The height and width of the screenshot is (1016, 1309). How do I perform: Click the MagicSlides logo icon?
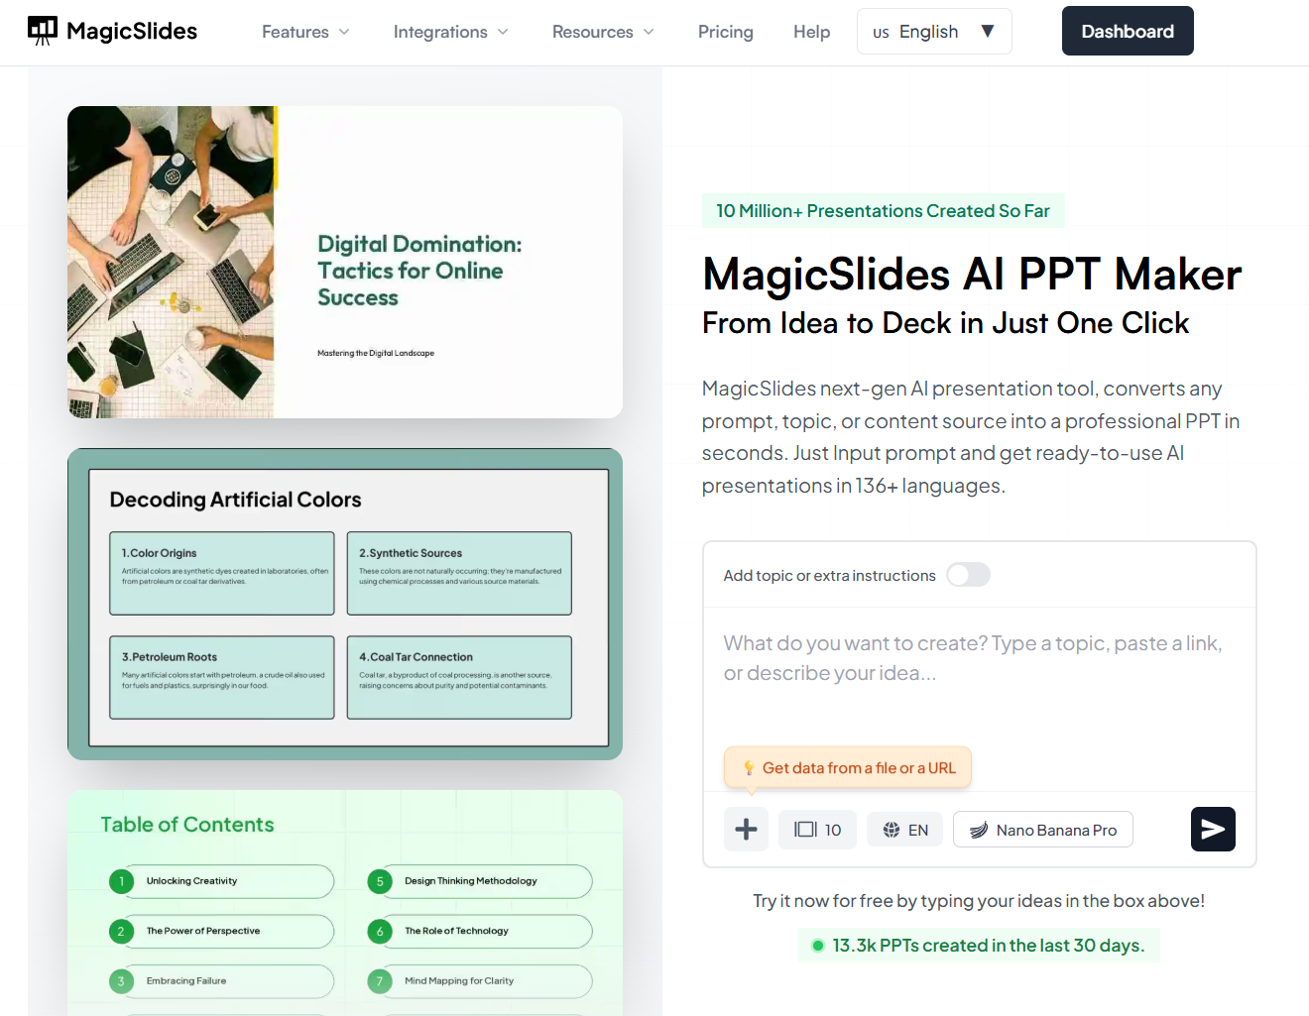point(43,31)
